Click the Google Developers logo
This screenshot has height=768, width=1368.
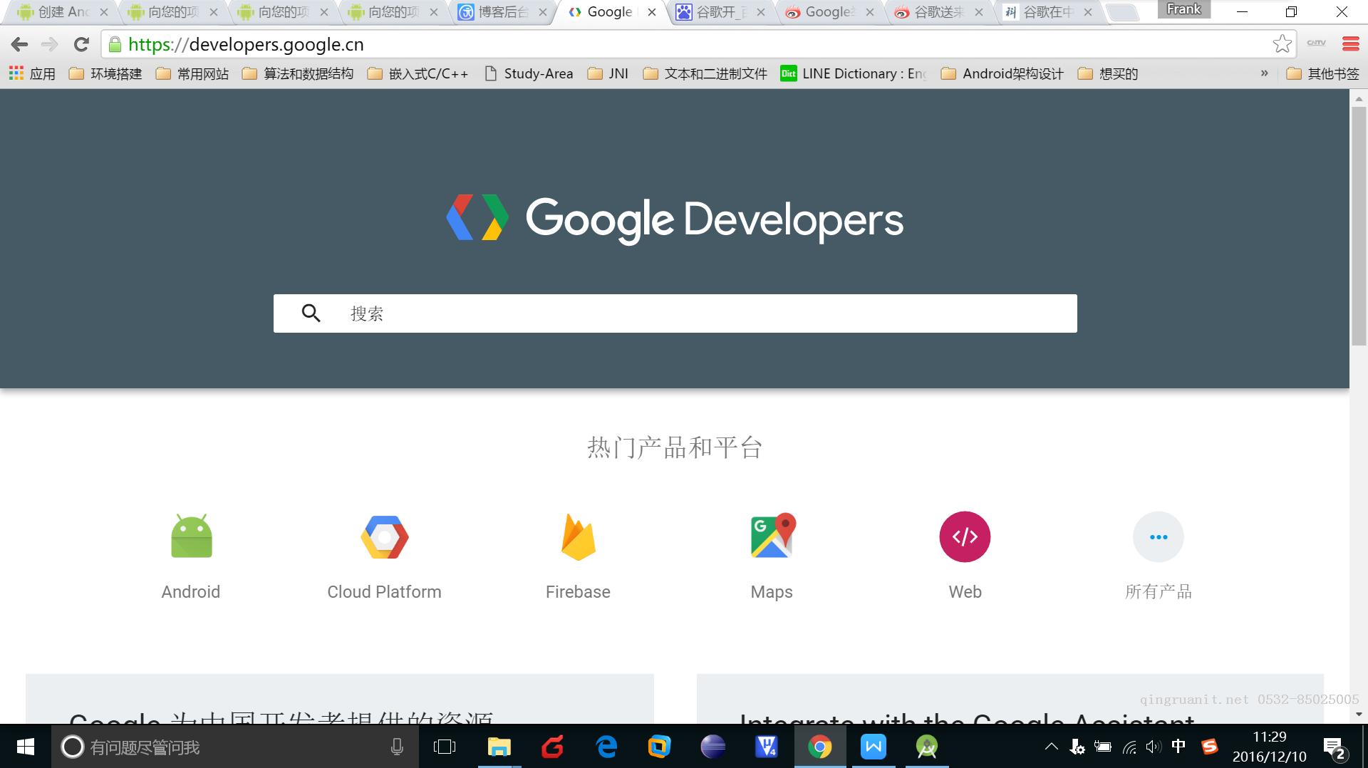coord(675,219)
